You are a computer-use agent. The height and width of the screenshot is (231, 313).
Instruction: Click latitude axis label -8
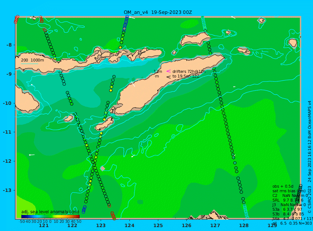click(9, 45)
